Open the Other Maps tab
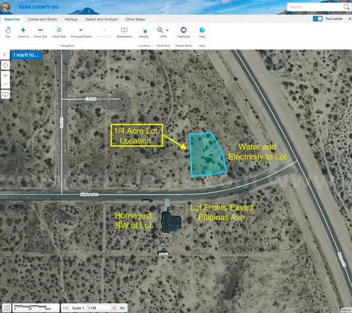Image resolution: width=352 pixels, height=313 pixels. [x=135, y=20]
